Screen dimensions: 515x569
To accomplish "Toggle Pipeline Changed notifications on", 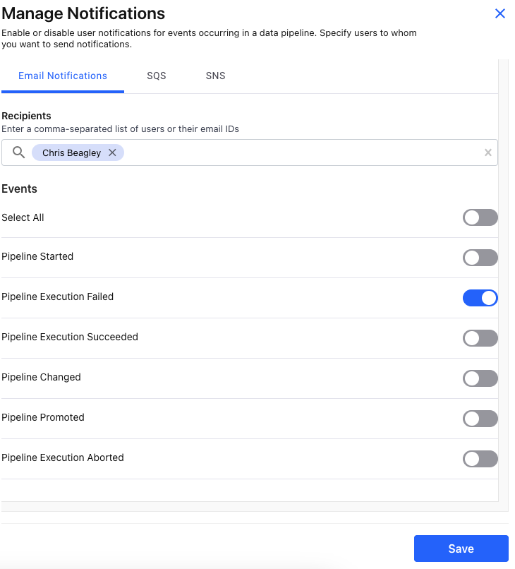I will coord(480,378).
